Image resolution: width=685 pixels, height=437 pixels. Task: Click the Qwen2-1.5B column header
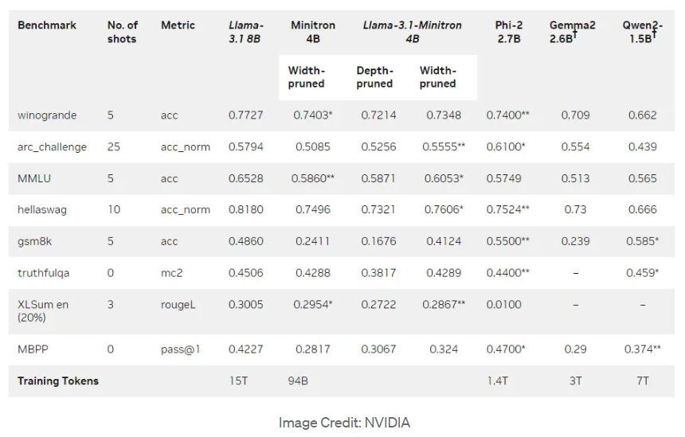643,32
